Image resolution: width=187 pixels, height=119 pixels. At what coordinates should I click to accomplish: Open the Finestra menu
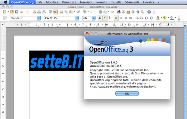pos(148,2)
